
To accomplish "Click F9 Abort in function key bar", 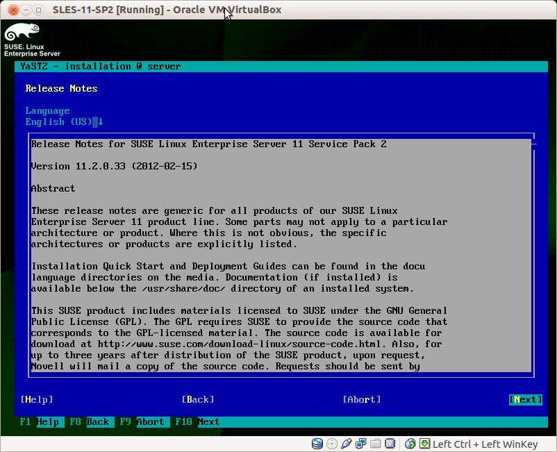I will (144, 422).
